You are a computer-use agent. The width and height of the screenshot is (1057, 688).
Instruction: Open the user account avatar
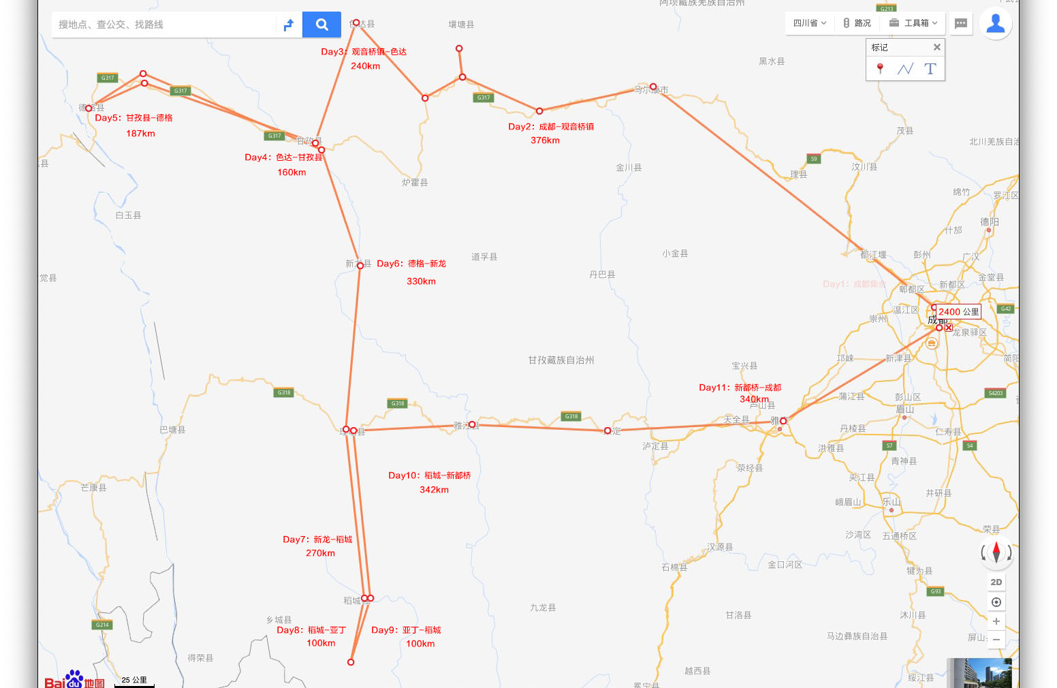pos(995,23)
